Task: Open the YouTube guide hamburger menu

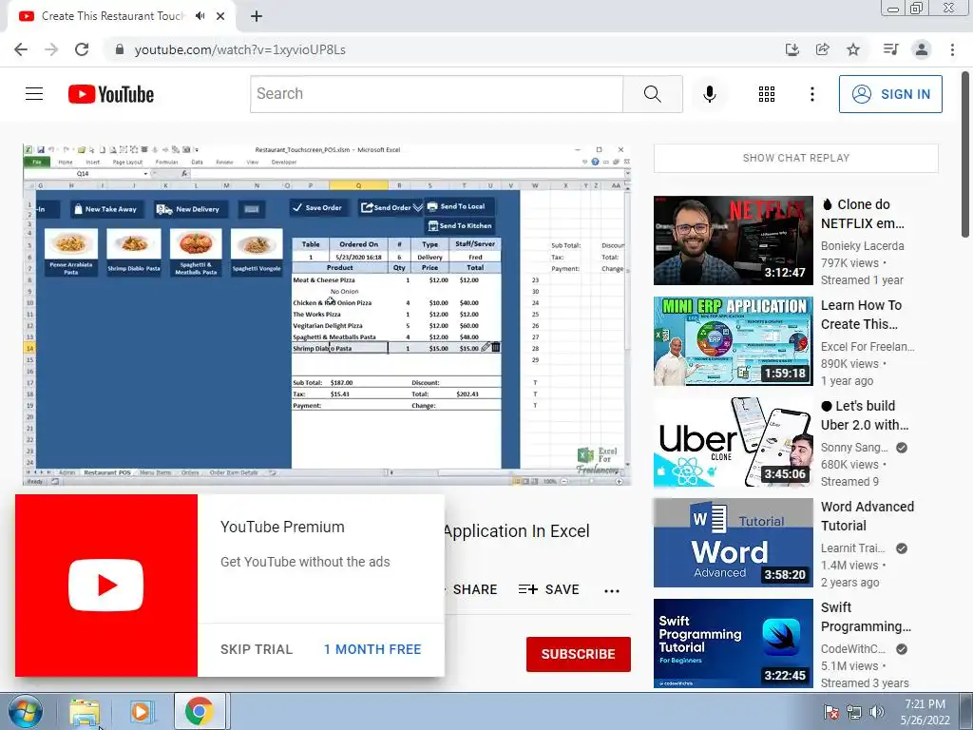Action: (x=34, y=94)
